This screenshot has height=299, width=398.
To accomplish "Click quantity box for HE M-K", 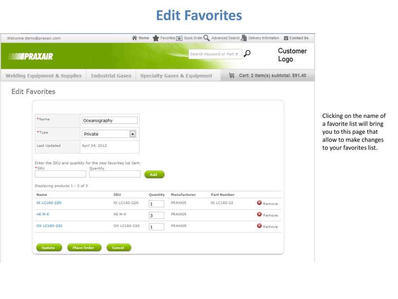I will coord(156,215).
